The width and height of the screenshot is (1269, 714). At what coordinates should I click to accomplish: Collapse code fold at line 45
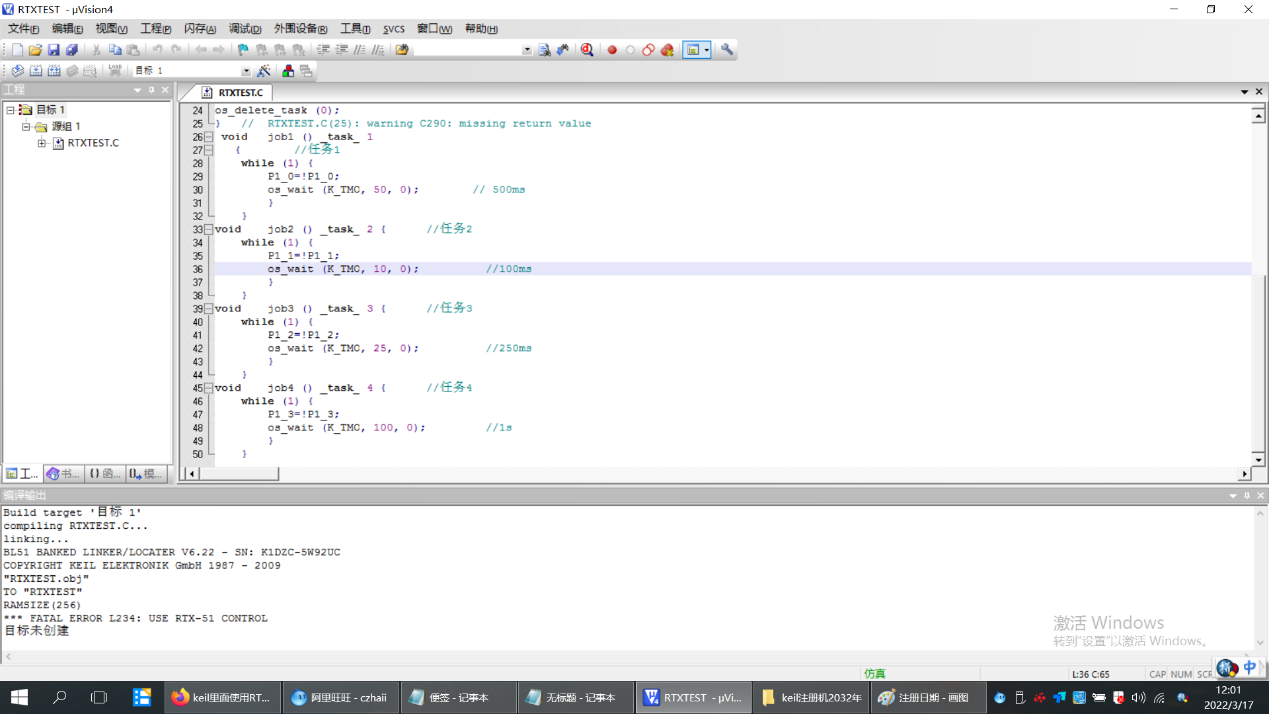click(x=209, y=388)
